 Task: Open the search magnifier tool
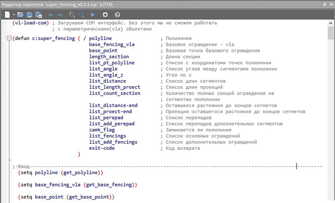[x=72, y=14]
